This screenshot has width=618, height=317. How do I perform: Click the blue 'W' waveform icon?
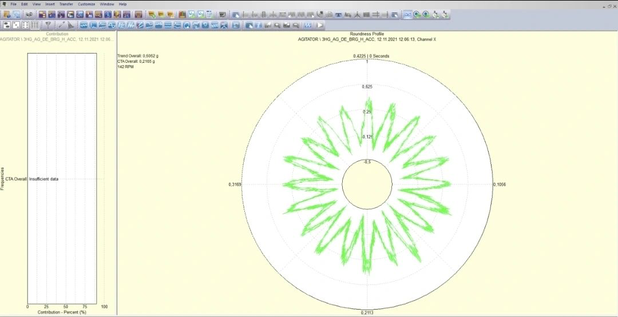pos(308,25)
